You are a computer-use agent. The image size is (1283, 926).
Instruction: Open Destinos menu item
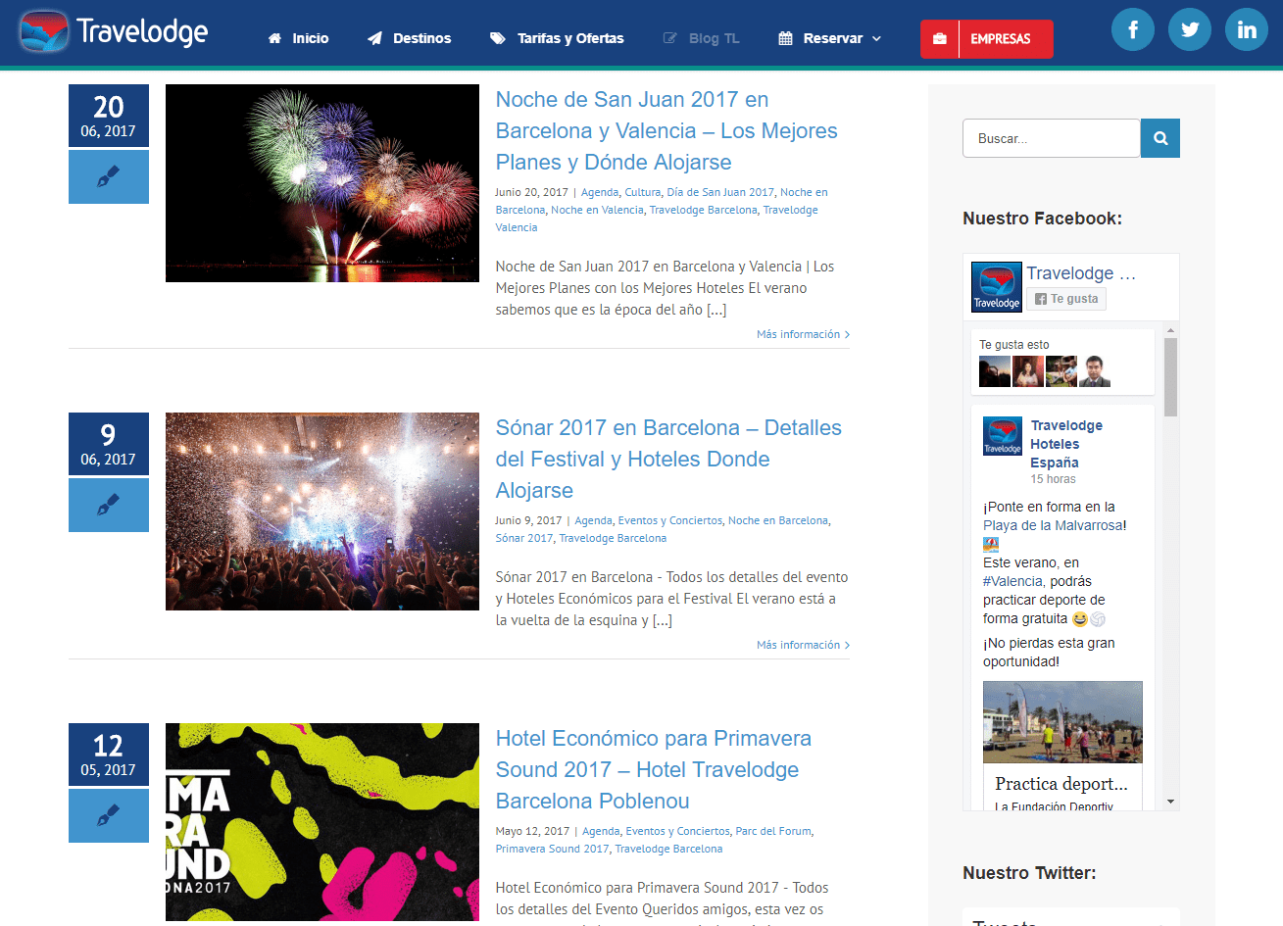pyautogui.click(x=410, y=38)
